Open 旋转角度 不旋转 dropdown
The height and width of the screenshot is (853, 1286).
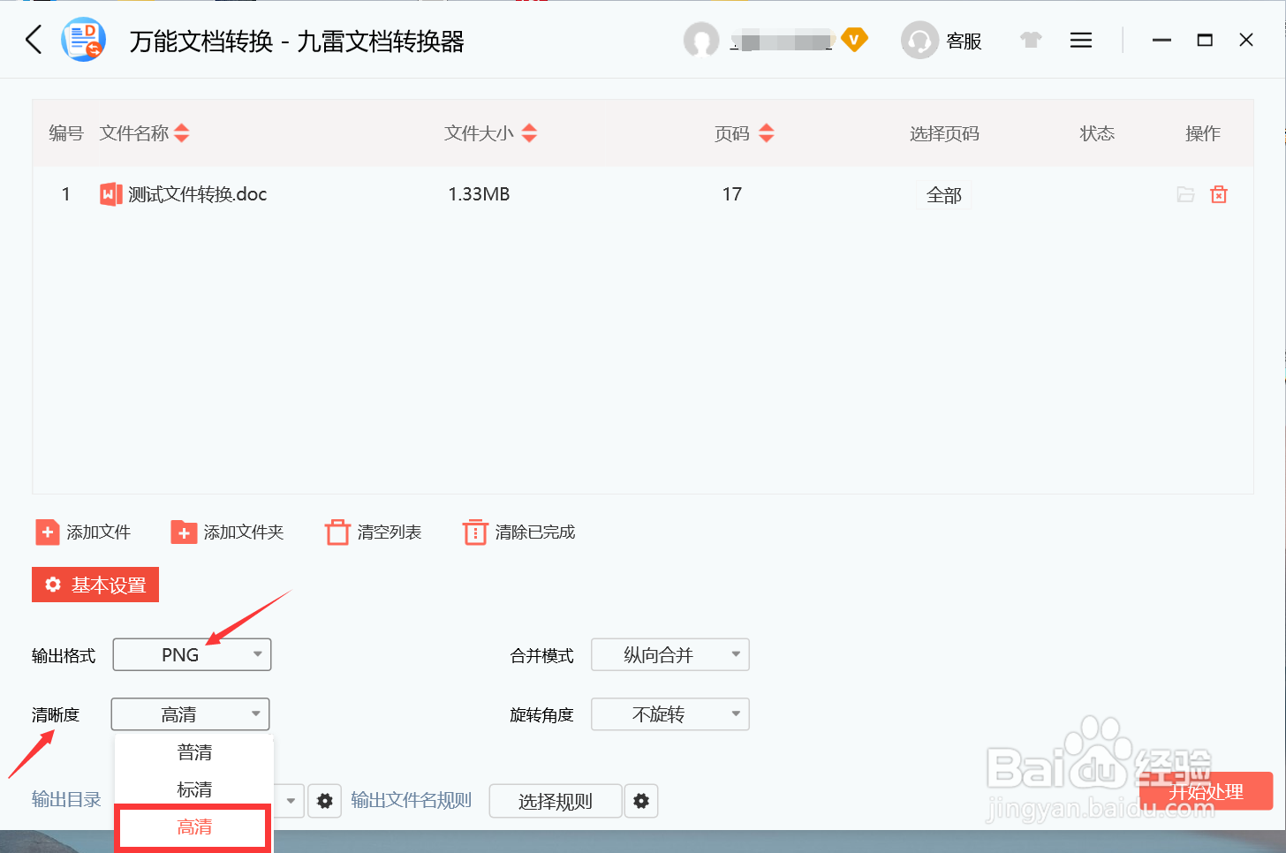[670, 714]
